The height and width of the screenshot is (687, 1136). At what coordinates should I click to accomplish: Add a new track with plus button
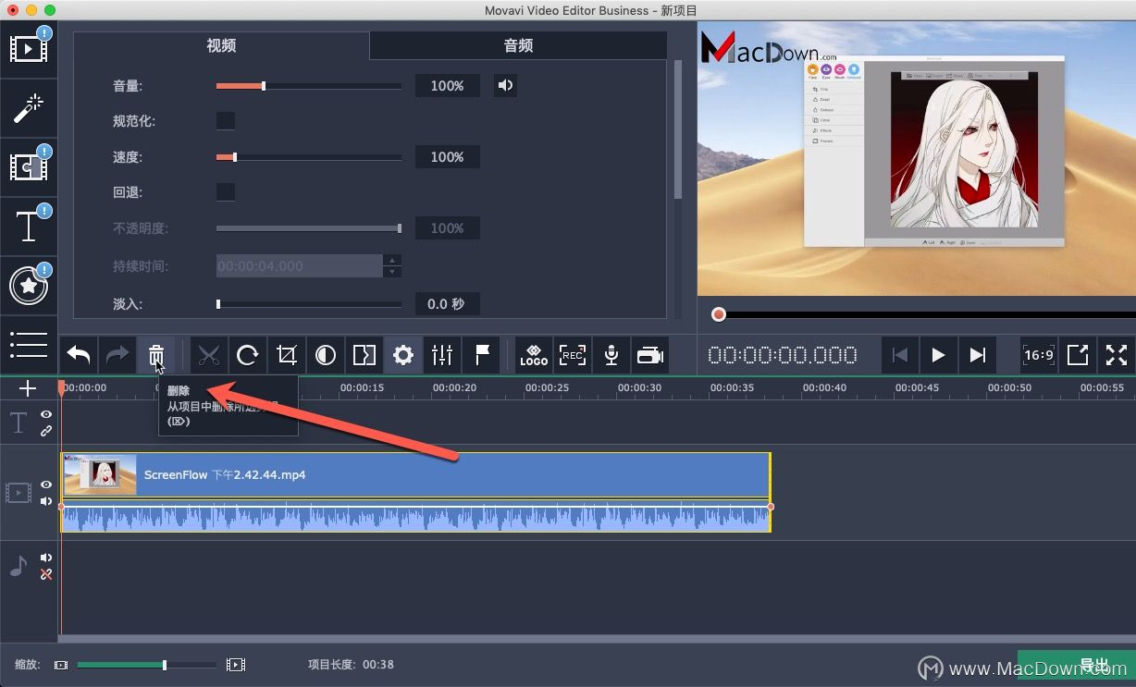tap(28, 388)
